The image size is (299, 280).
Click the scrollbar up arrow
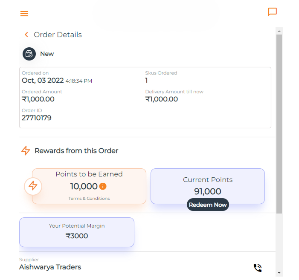[279, 31]
